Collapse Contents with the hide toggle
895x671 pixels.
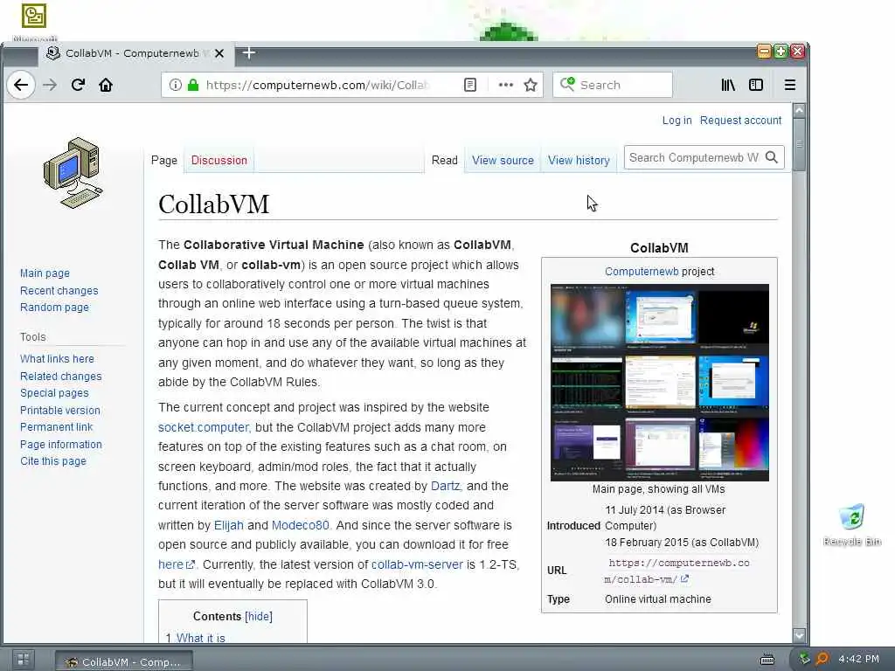(x=259, y=616)
